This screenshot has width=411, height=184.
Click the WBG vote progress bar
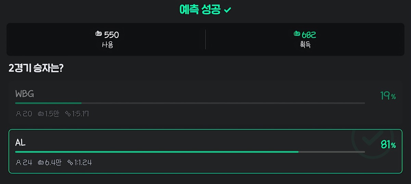190,103
